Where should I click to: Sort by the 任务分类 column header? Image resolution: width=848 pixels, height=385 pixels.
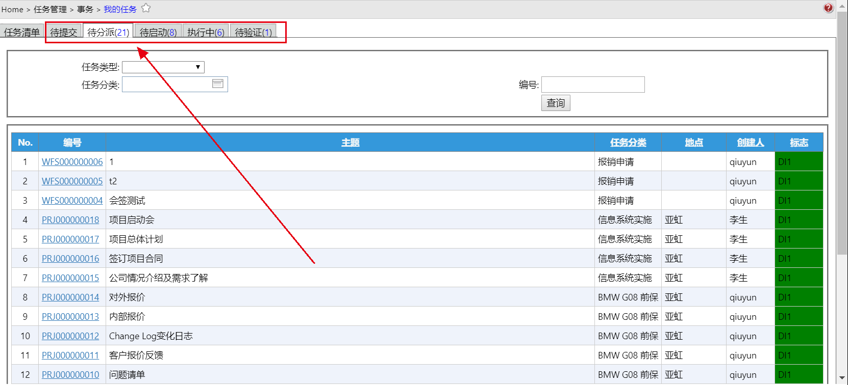point(628,143)
